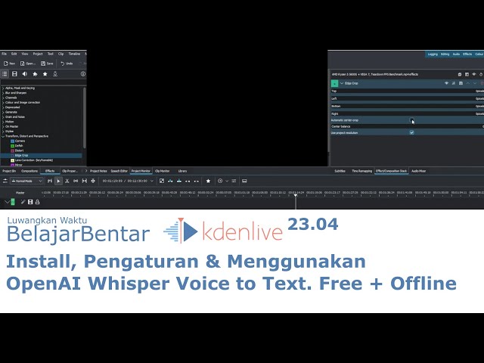Filter effects list to audio effects
Viewport: 484px width, 363px height.
(x=25, y=74)
